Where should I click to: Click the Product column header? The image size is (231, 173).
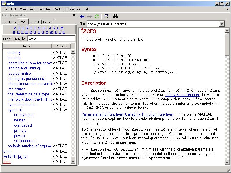[x=61, y=46]
